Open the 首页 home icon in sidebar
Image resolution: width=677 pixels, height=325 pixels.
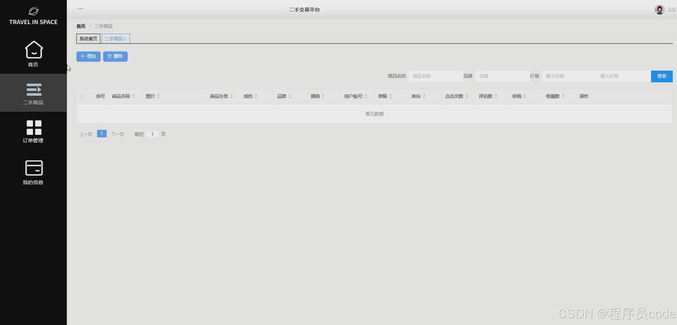click(x=33, y=50)
